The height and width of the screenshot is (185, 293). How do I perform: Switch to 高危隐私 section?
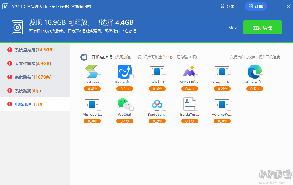pyautogui.click(x=33, y=77)
